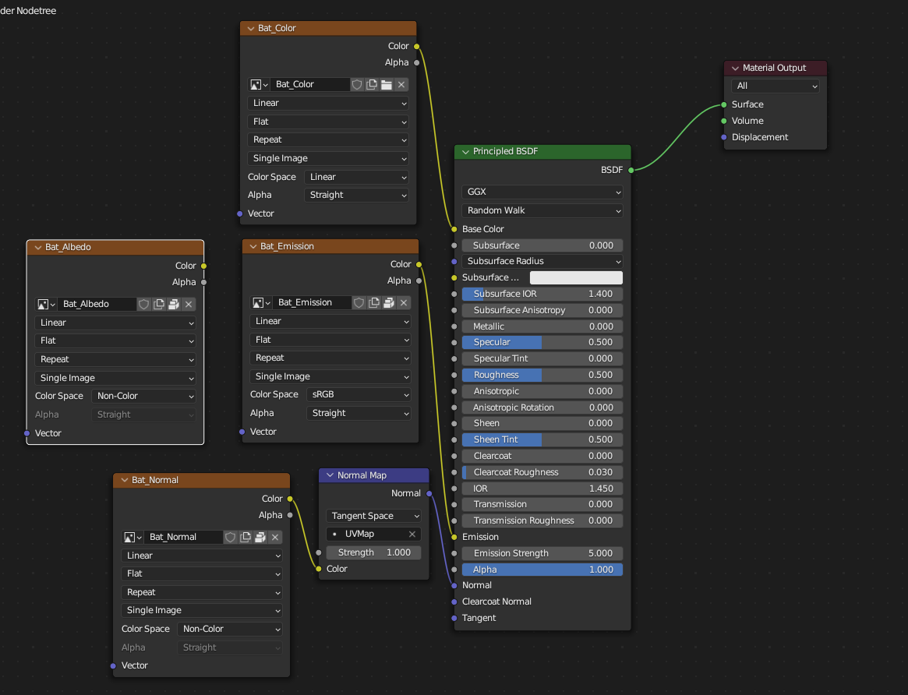Clear the UVMap field in Normal Map node
Screen dimensions: 908x695
click(412, 534)
